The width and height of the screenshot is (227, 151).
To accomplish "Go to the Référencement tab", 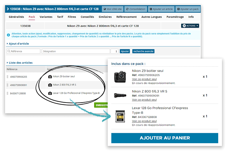I will pyautogui.click(x=127, y=17).
